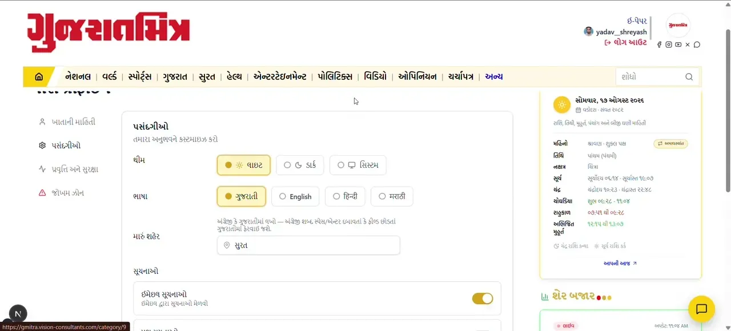Open પ્રવૃત્તિ અને સુરક્ષા activity and security section
Image resolution: width=731 pixels, height=331 pixels.
tap(69, 169)
